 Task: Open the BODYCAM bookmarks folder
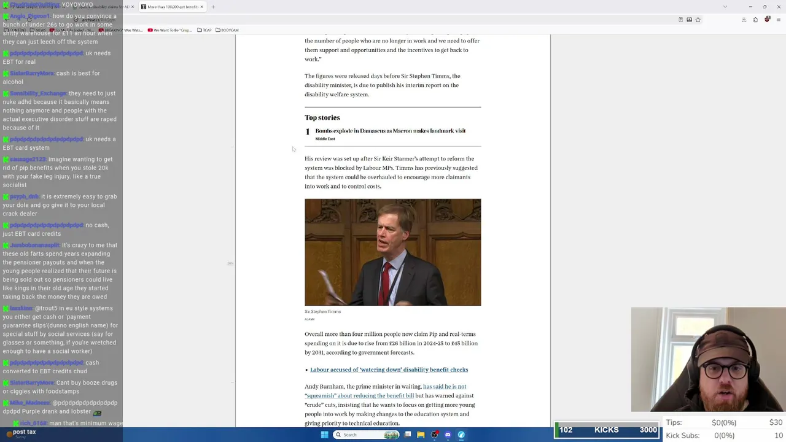pyautogui.click(x=227, y=30)
